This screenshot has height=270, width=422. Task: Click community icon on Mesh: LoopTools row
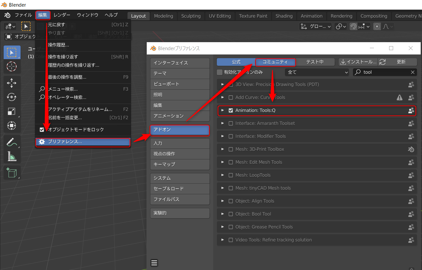coord(411,175)
